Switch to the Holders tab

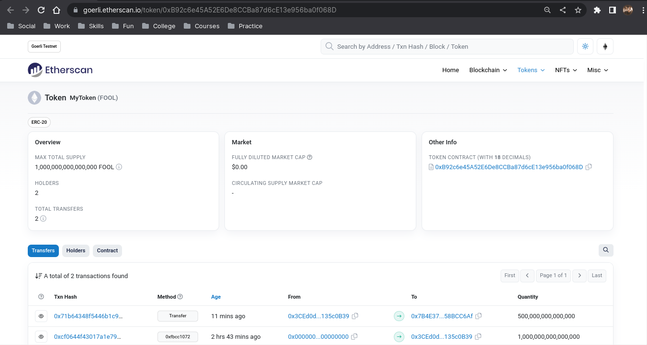(x=76, y=250)
